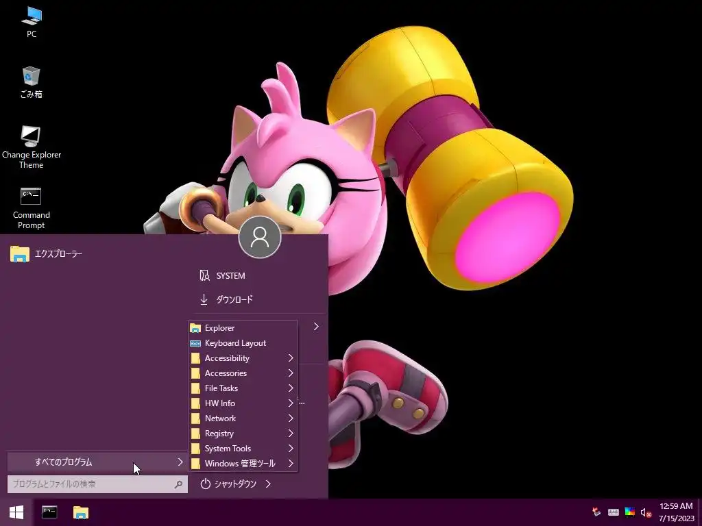Image resolution: width=702 pixels, height=526 pixels.
Task: Open File Explorer from the taskbar
Action: [x=81, y=512]
